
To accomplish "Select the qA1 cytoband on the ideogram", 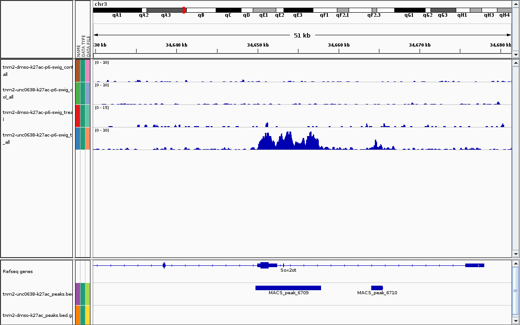I will pyautogui.click(x=117, y=10).
